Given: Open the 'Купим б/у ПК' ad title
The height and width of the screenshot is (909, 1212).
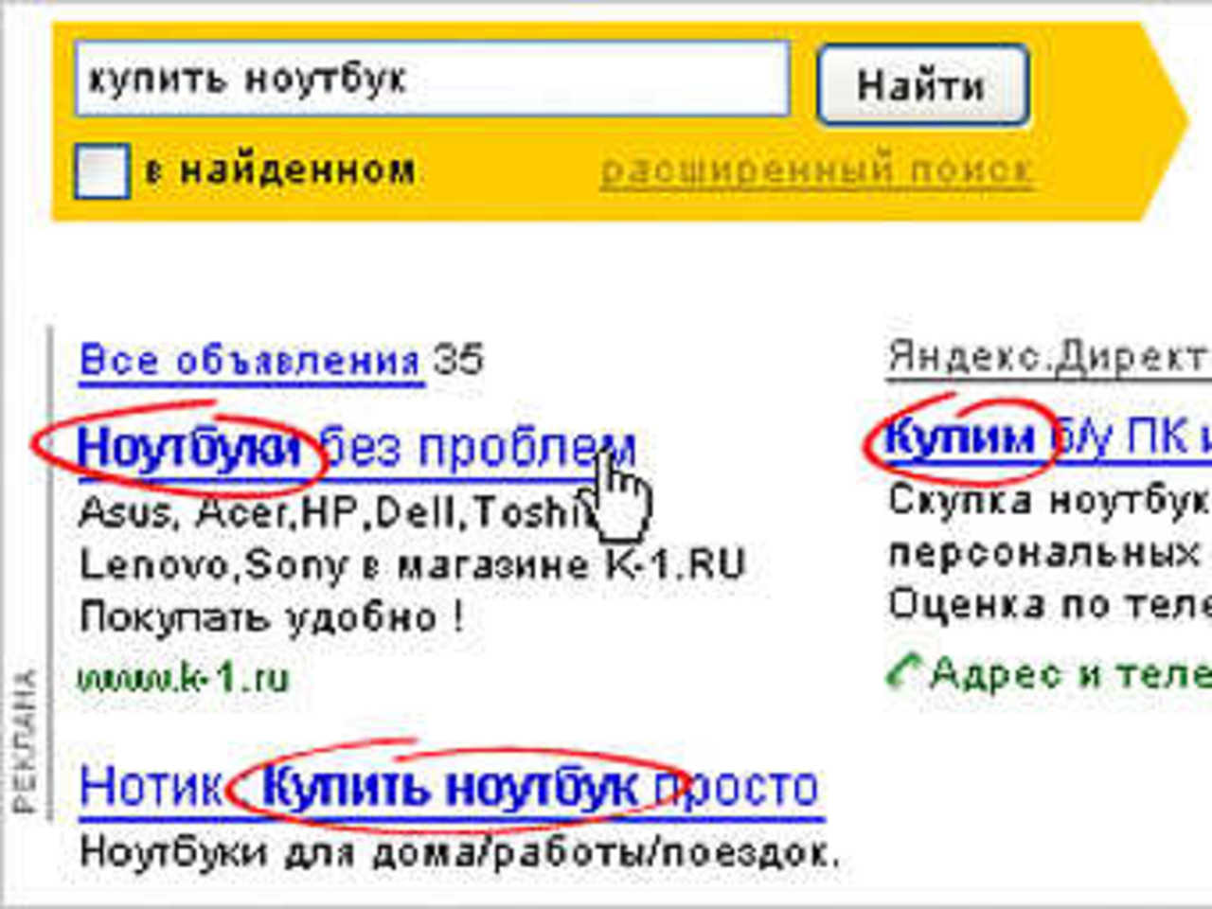Looking at the screenshot, I should point(1048,438).
